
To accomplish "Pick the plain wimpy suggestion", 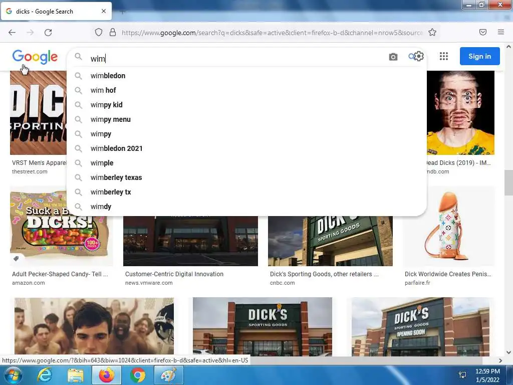I will click(246, 134).
